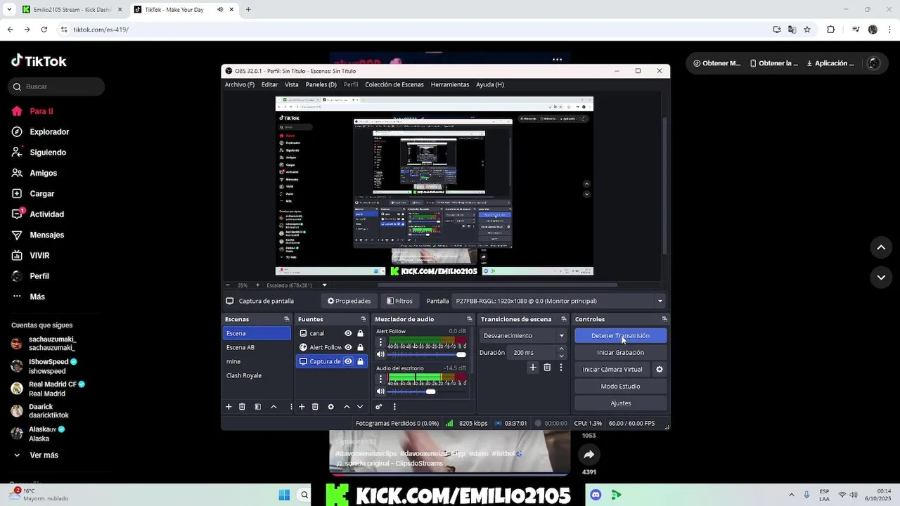The height and width of the screenshot is (506, 900).
Task: Open source properties gear in the Fuentes toolbar
Action: [x=330, y=407]
